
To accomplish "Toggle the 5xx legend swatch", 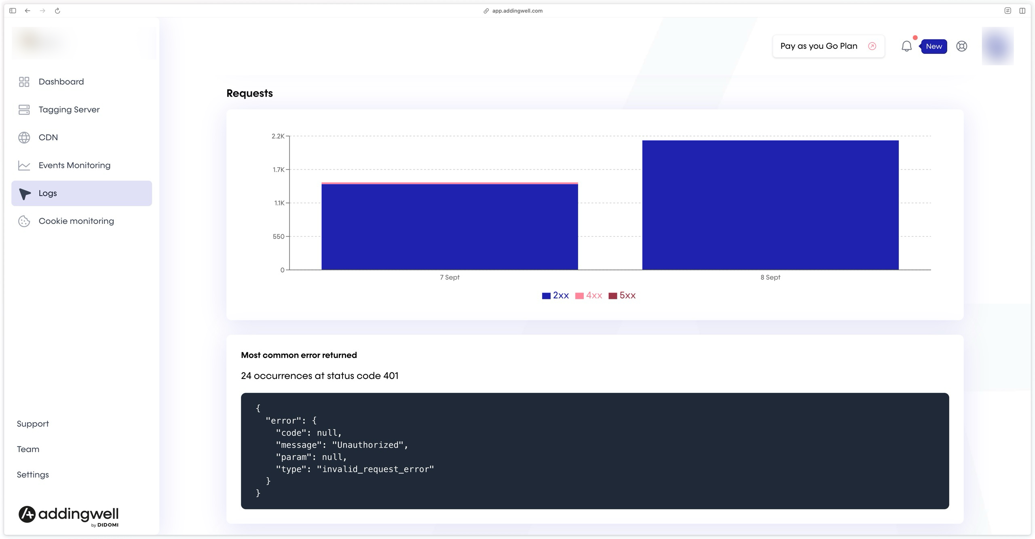I will (x=613, y=296).
